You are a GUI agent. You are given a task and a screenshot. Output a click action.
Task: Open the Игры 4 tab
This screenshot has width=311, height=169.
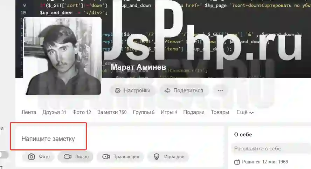169,112
